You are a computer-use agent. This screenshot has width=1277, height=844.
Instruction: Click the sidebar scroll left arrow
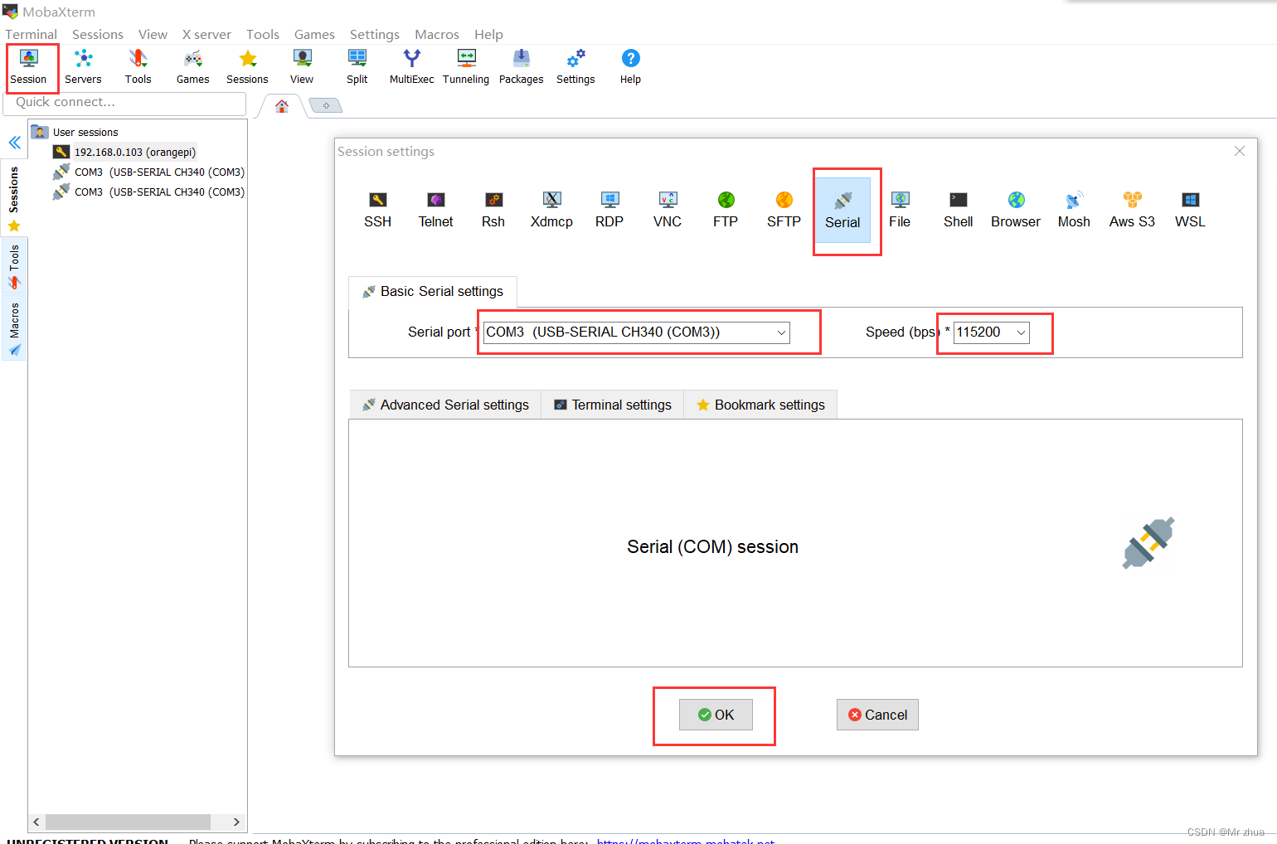[x=36, y=822]
